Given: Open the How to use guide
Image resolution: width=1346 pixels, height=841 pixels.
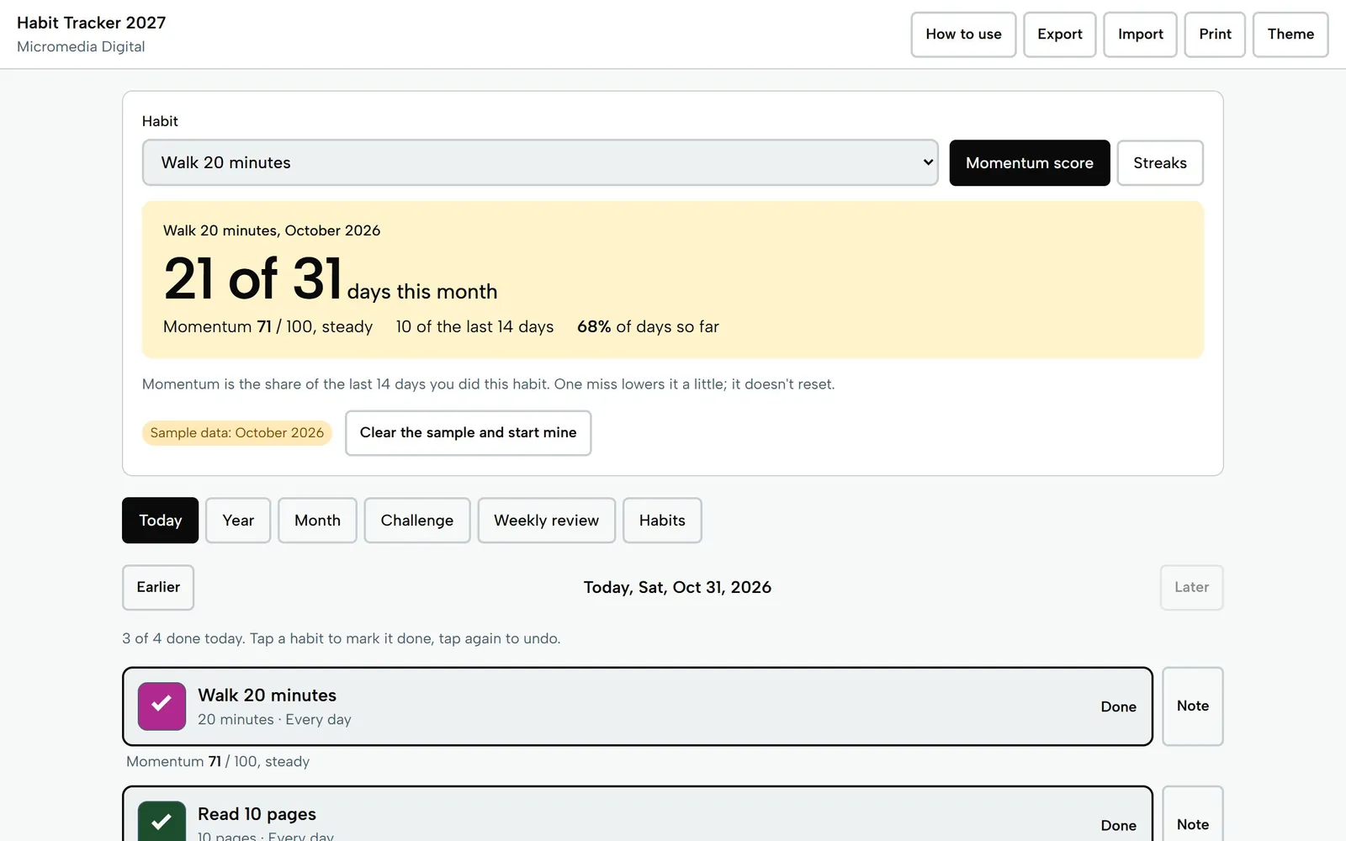Looking at the screenshot, I should (x=963, y=34).
